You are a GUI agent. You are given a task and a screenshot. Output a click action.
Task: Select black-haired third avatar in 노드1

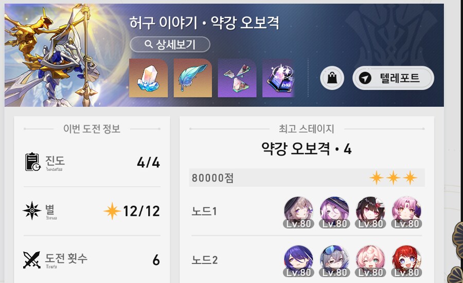click(x=370, y=213)
